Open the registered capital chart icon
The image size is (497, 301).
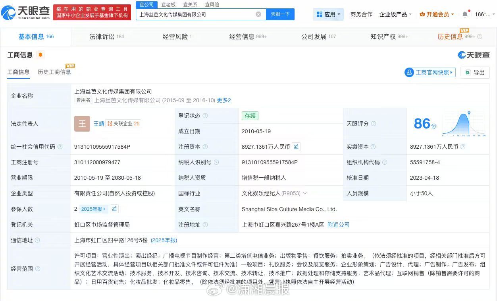tap(296, 147)
